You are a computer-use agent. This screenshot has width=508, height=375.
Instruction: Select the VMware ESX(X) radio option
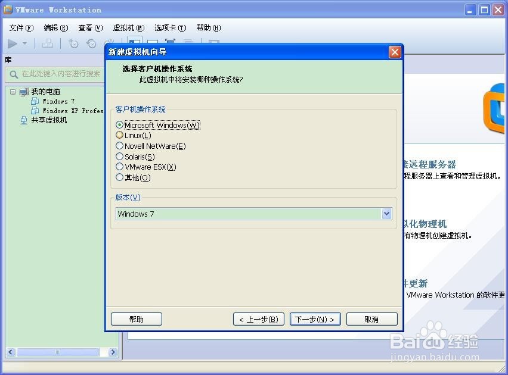pyautogui.click(x=120, y=167)
